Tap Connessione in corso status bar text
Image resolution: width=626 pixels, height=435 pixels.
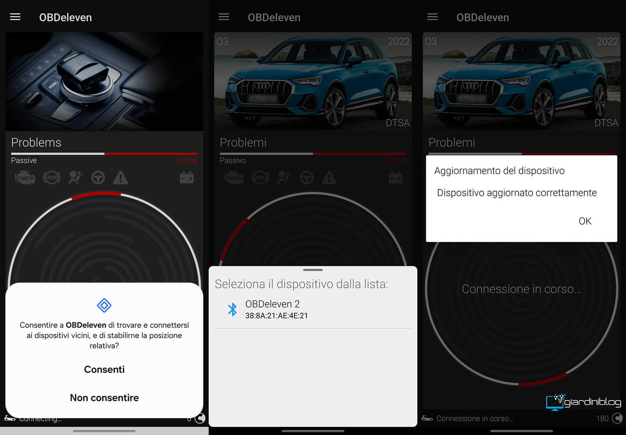pos(475,418)
